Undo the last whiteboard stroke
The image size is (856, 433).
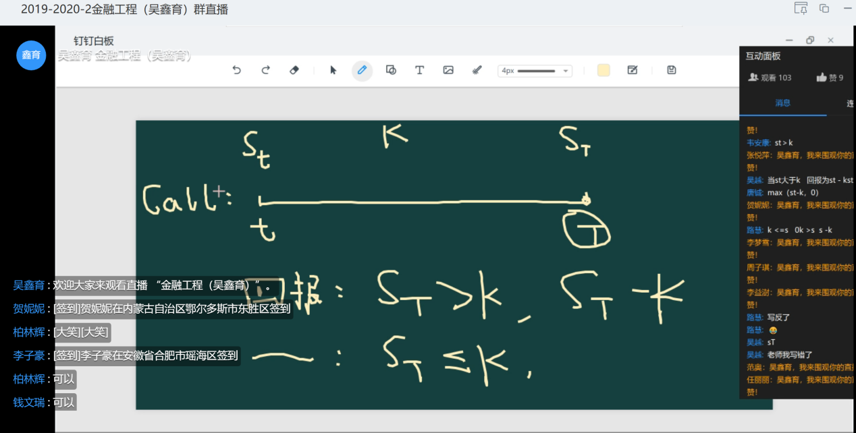tap(236, 70)
